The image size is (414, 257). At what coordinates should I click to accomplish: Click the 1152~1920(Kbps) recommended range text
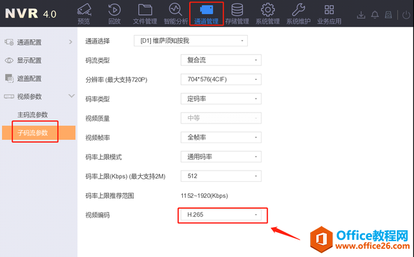click(x=204, y=195)
